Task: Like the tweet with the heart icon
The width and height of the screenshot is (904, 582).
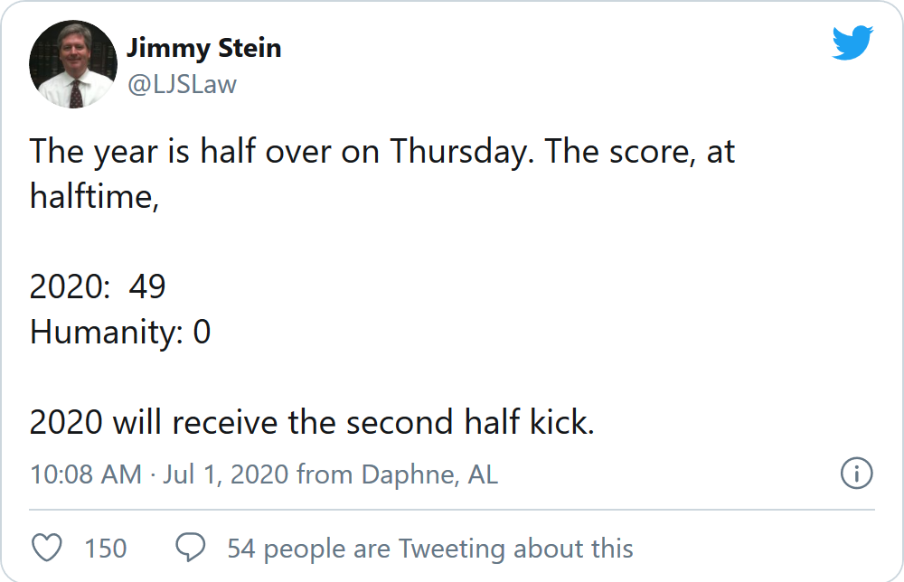Action: (47, 548)
